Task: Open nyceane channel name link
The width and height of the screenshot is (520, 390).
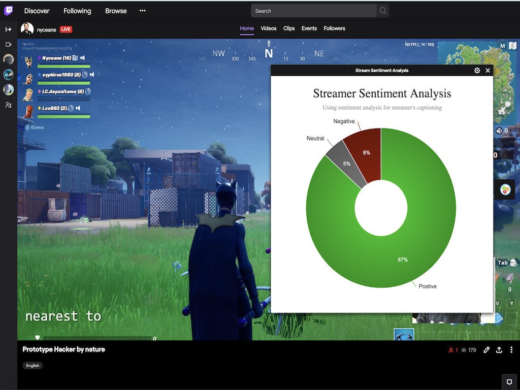Action: pos(46,30)
